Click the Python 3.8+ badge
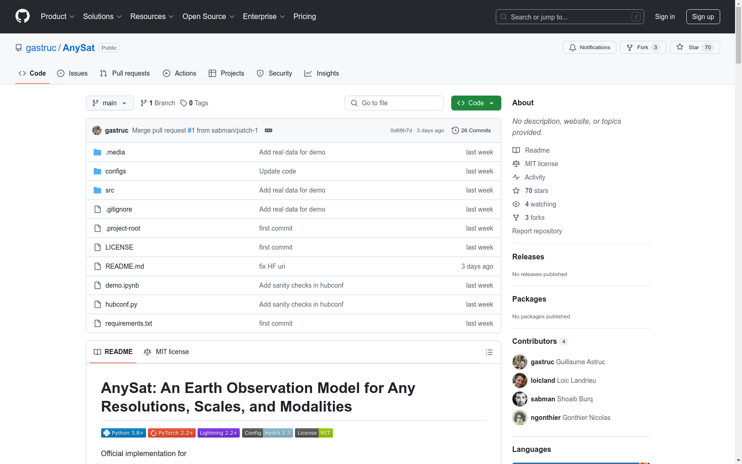This screenshot has height=464, width=742. pos(123,433)
